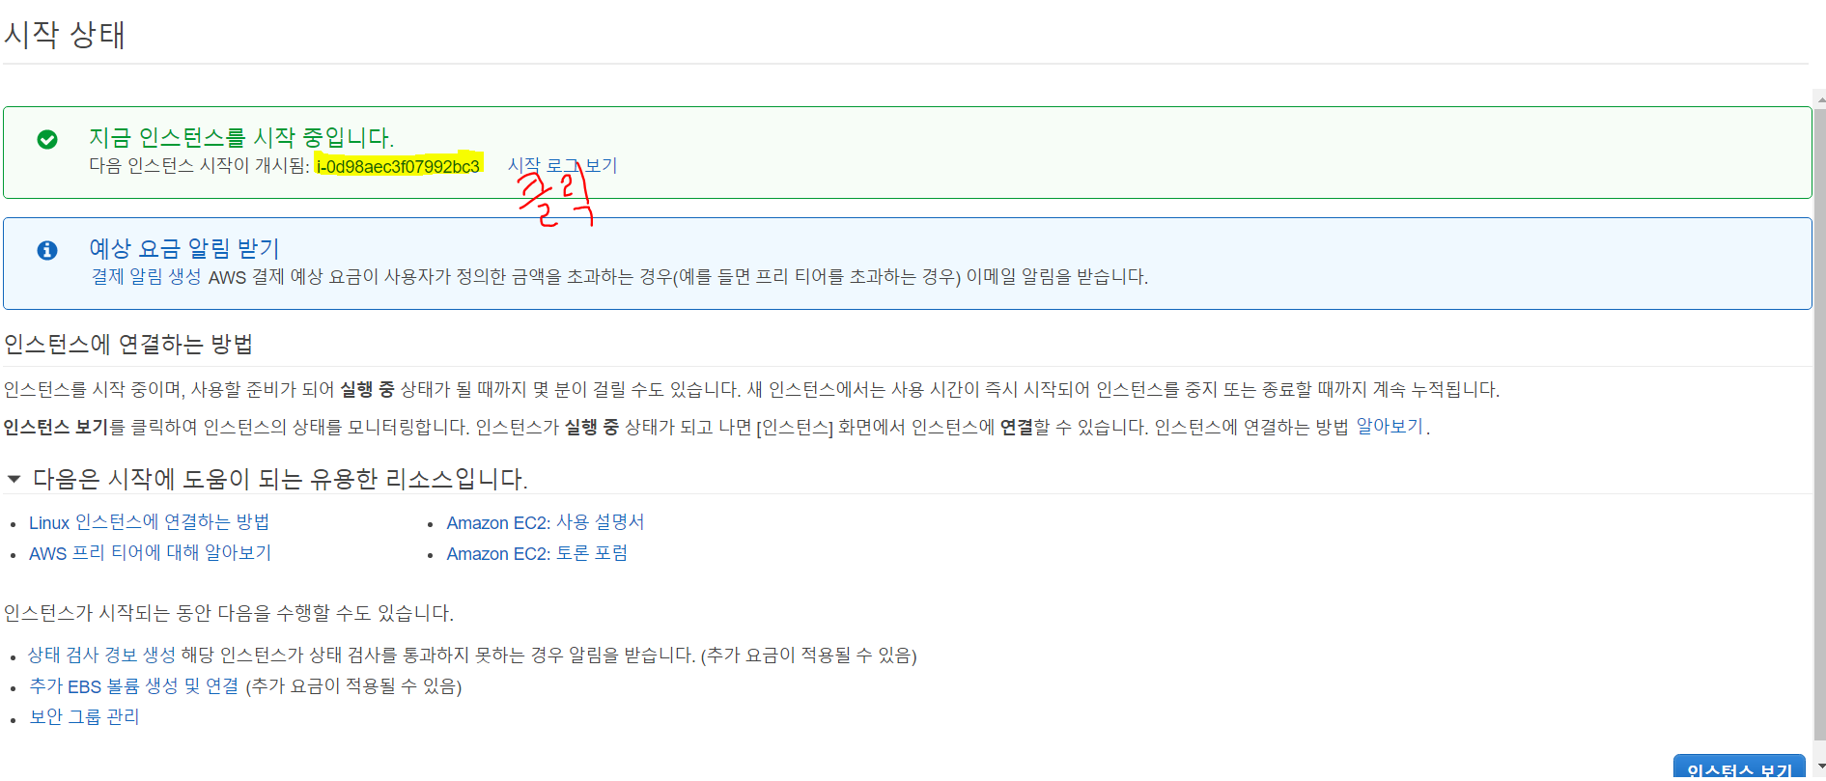The height and width of the screenshot is (781, 1826).
Task: Open Linux 인스턴스에 연결하는 방법 link
Action: click(149, 522)
